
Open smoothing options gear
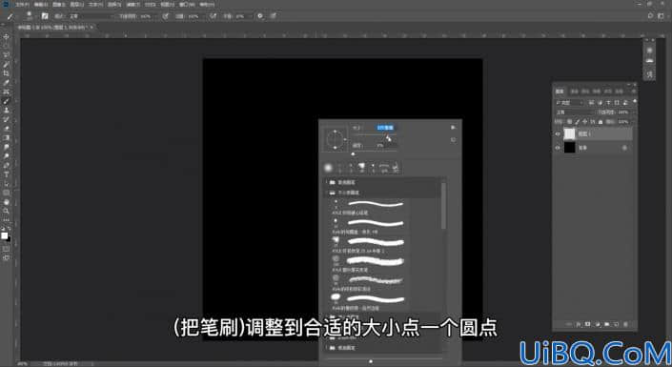[259, 16]
